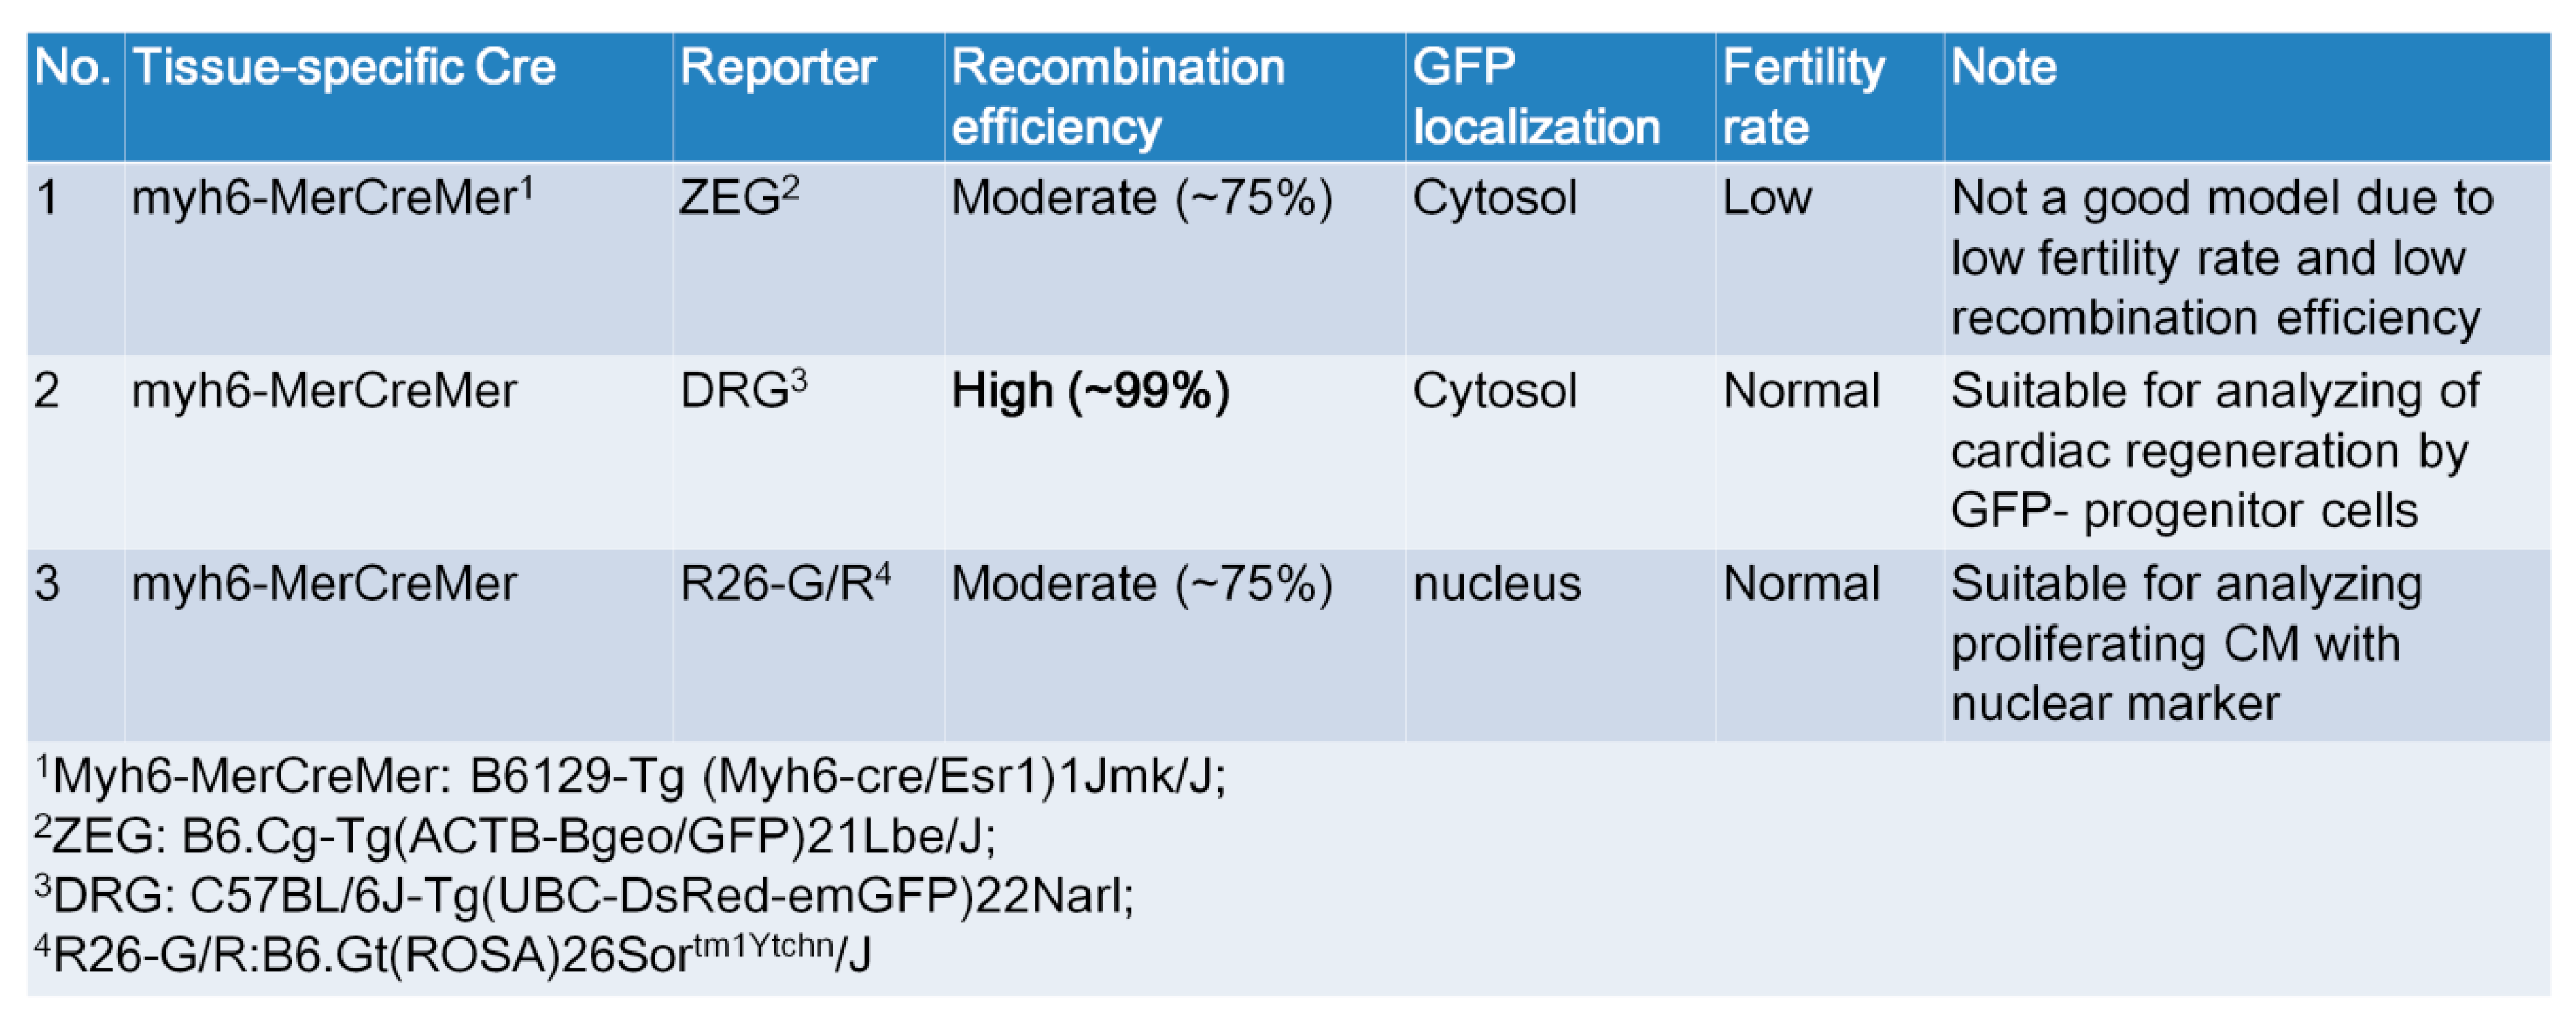Select the cardiac regeneration note cell

pos(2214,450)
